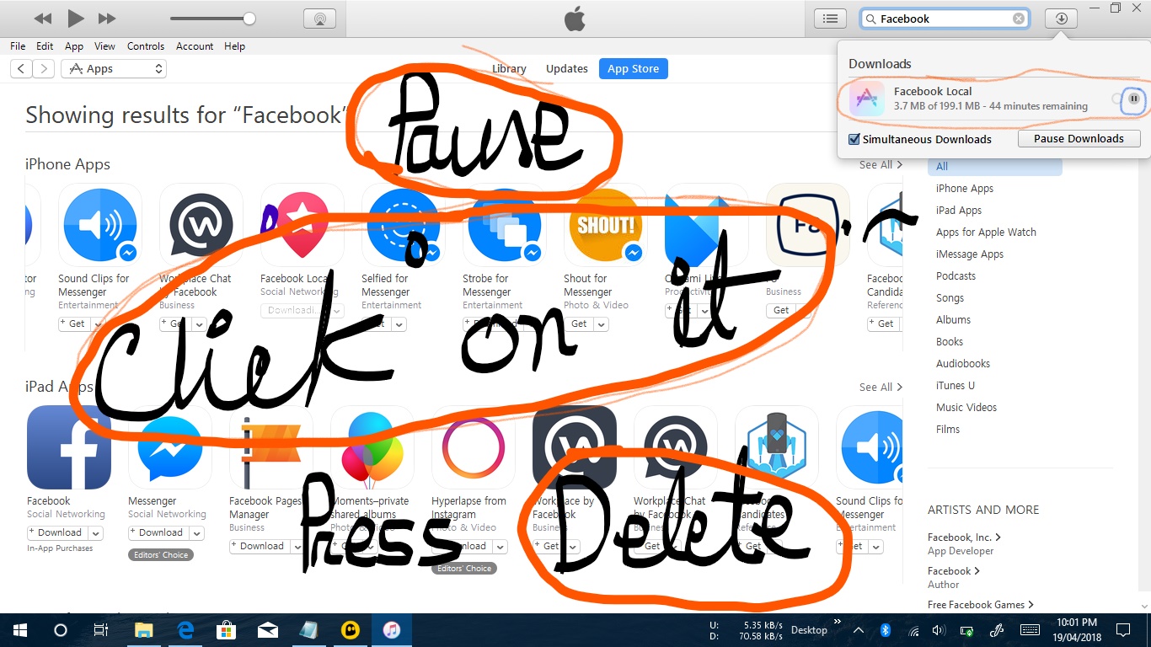This screenshot has width=1151, height=647.
Task: Select the Facebook Local download row icon
Action: (x=866, y=99)
